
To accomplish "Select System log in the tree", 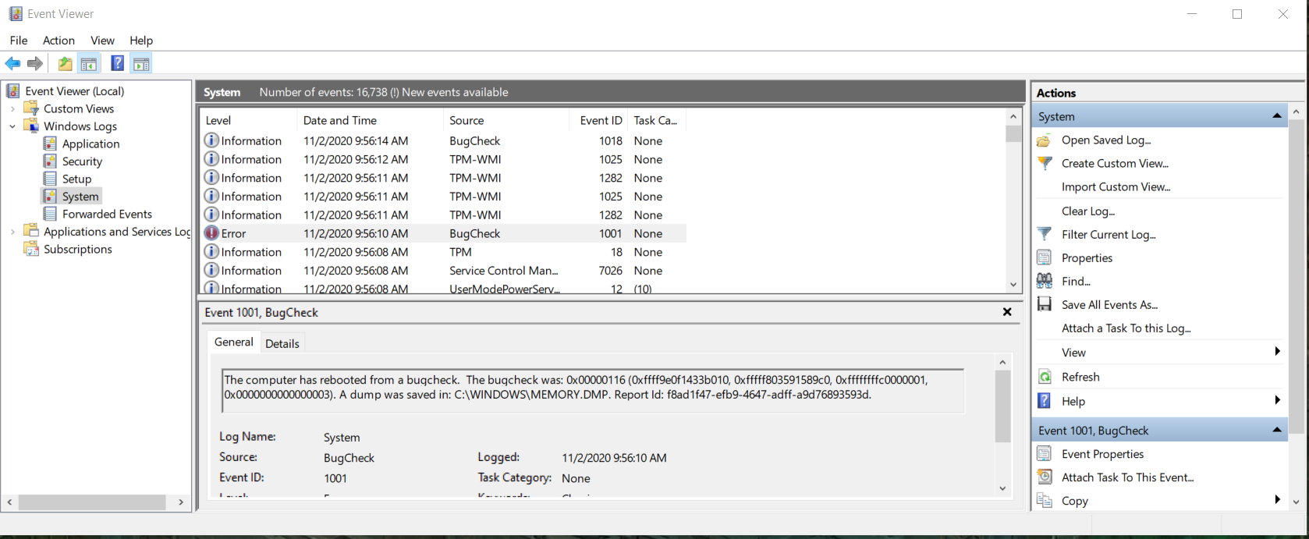I will pos(80,196).
